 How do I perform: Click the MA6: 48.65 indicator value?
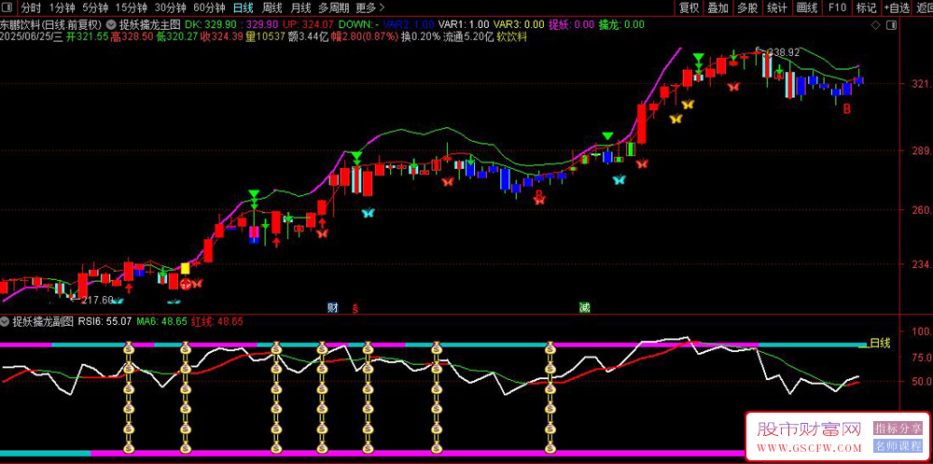(160, 322)
